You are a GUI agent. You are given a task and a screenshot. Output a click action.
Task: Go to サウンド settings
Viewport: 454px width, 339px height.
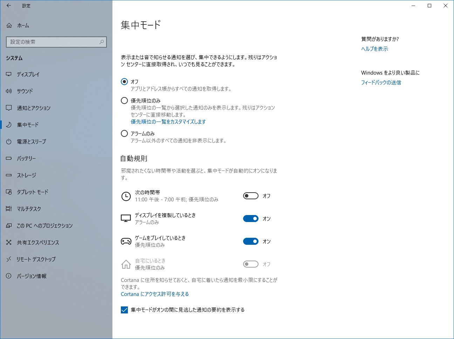coord(56,91)
